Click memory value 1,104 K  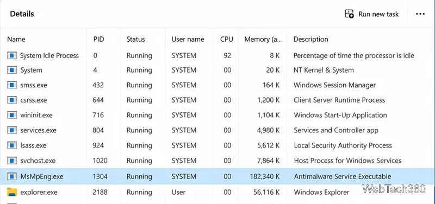click(x=269, y=115)
